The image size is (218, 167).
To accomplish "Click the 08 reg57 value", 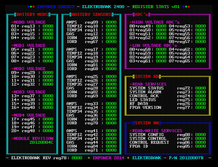I will click(200, 42).
